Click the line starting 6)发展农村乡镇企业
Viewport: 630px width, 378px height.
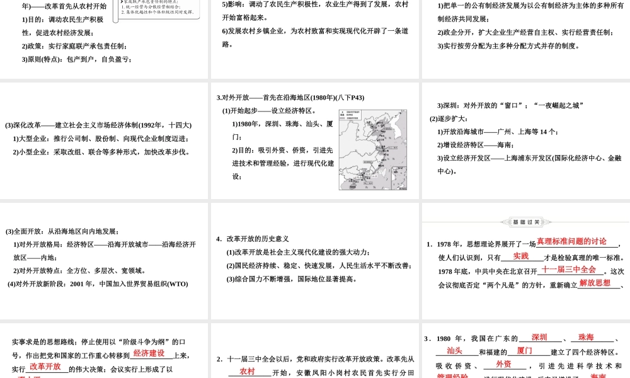point(315,31)
